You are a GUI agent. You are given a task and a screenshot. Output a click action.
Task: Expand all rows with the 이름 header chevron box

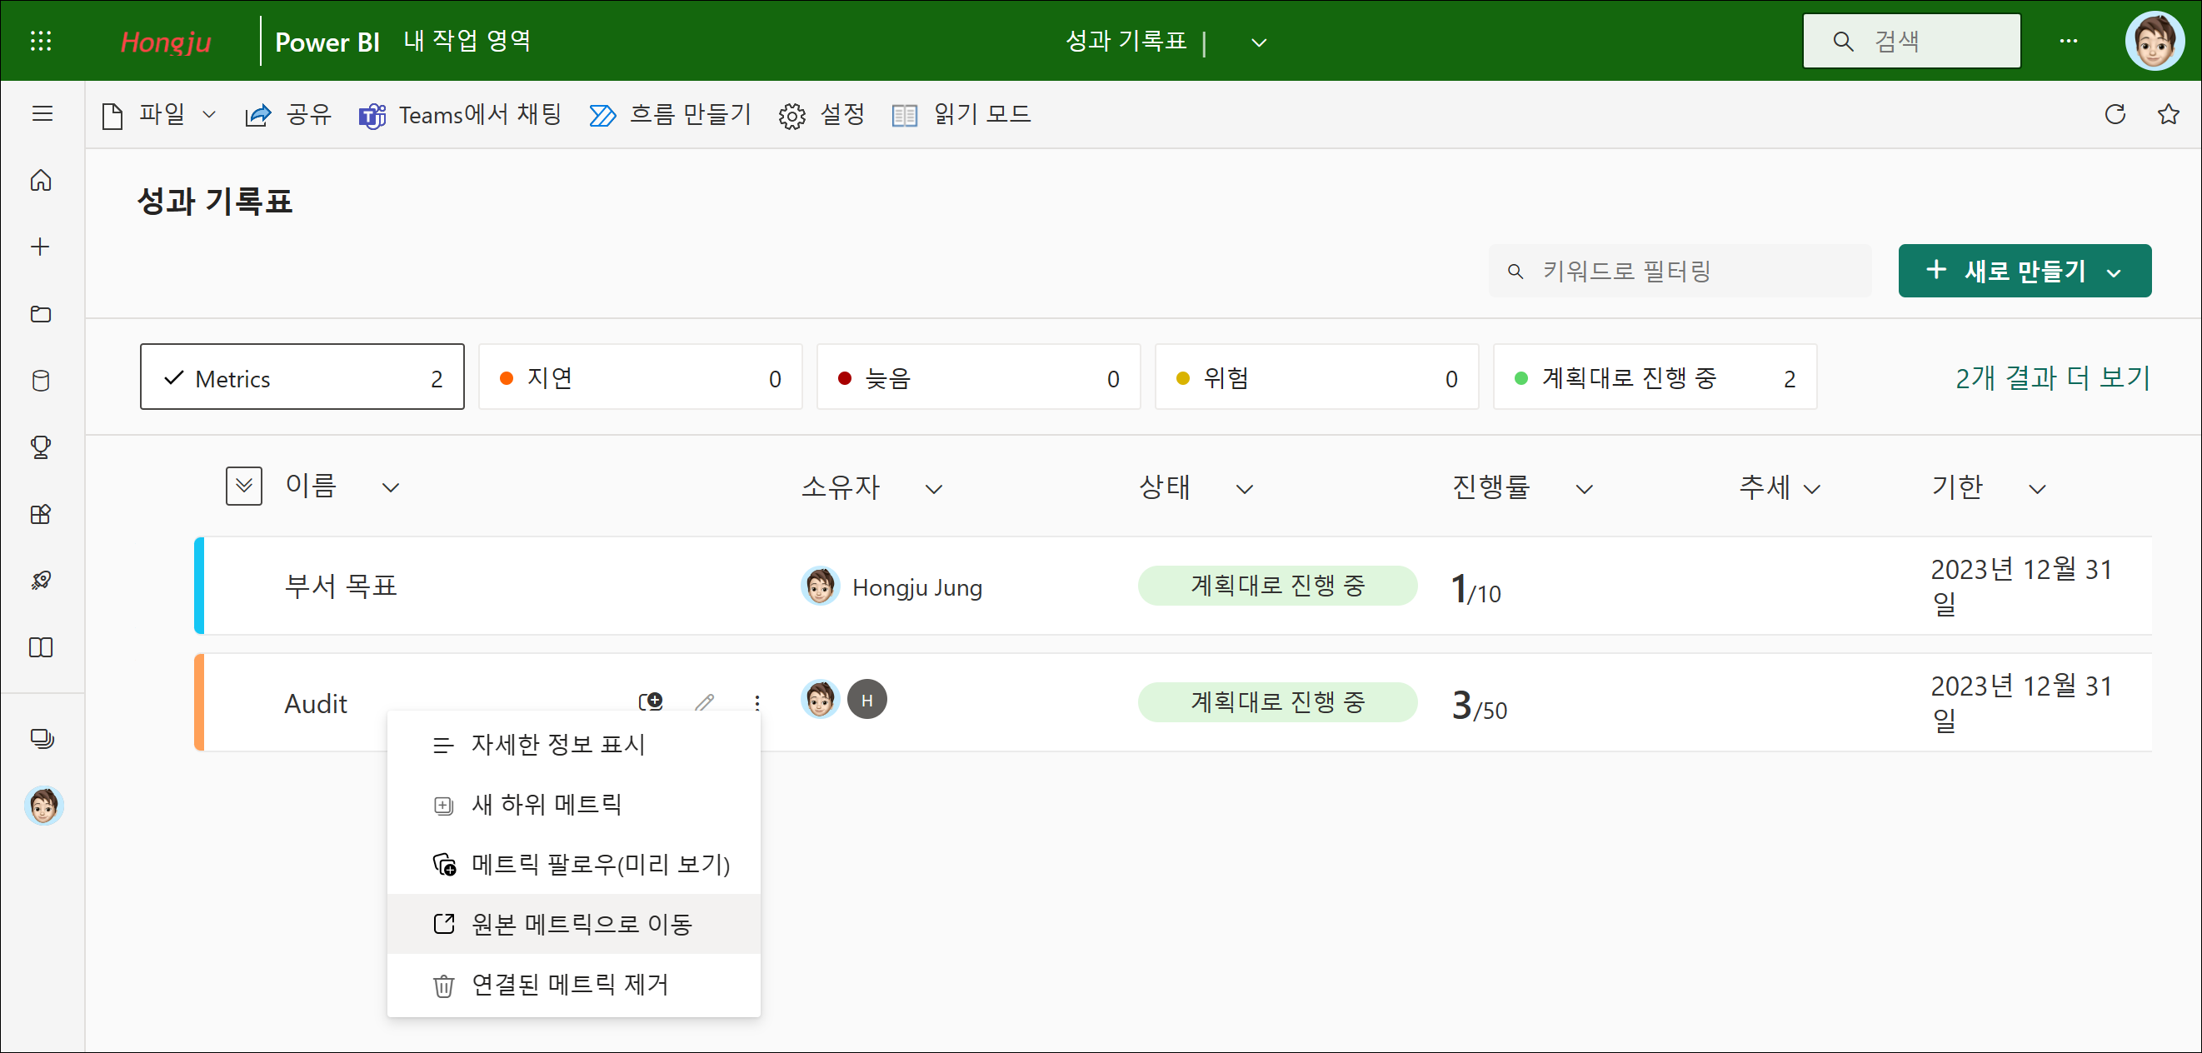[243, 487]
